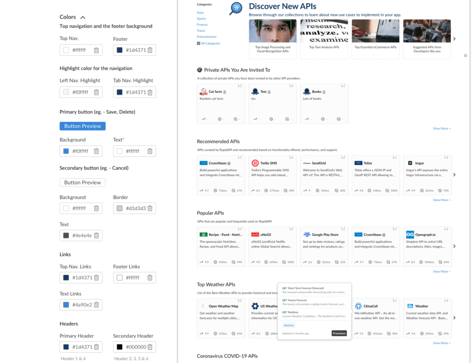Screen dimensions: 473x363
Task: Delete secondary button Background color
Action: [96, 209]
